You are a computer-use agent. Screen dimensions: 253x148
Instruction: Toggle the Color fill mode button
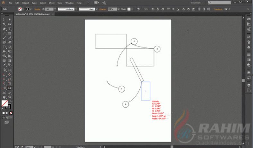coord(4,113)
